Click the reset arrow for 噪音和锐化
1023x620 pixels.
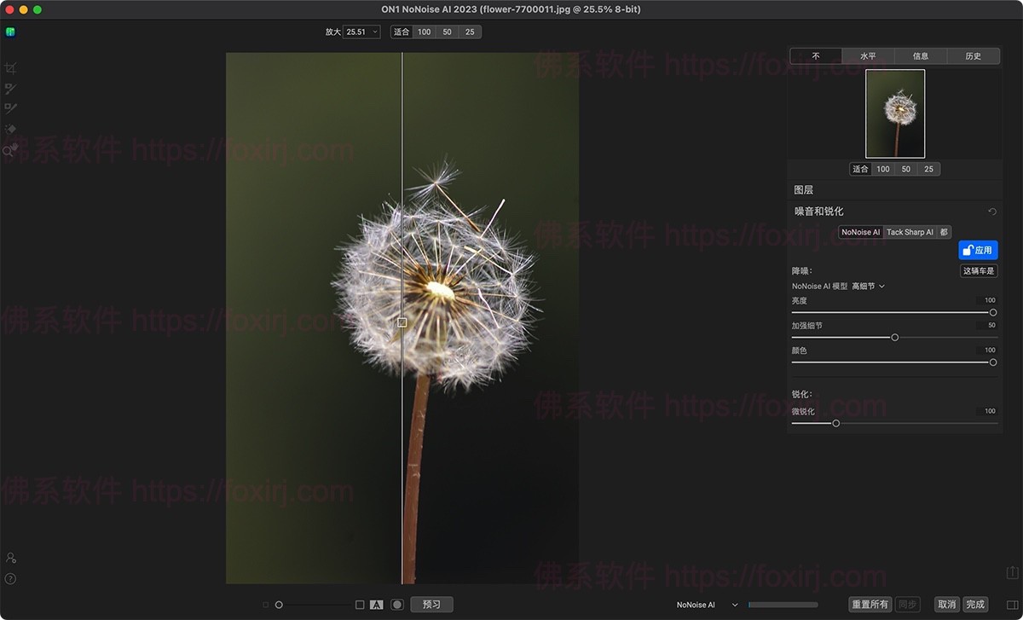992,211
